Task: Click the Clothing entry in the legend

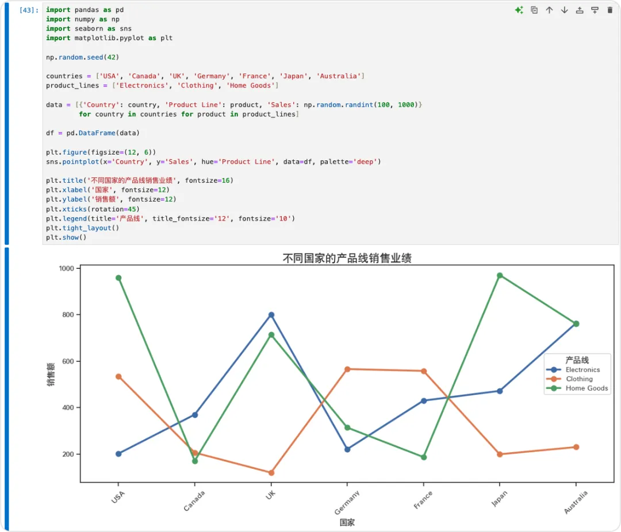Action: (x=569, y=379)
